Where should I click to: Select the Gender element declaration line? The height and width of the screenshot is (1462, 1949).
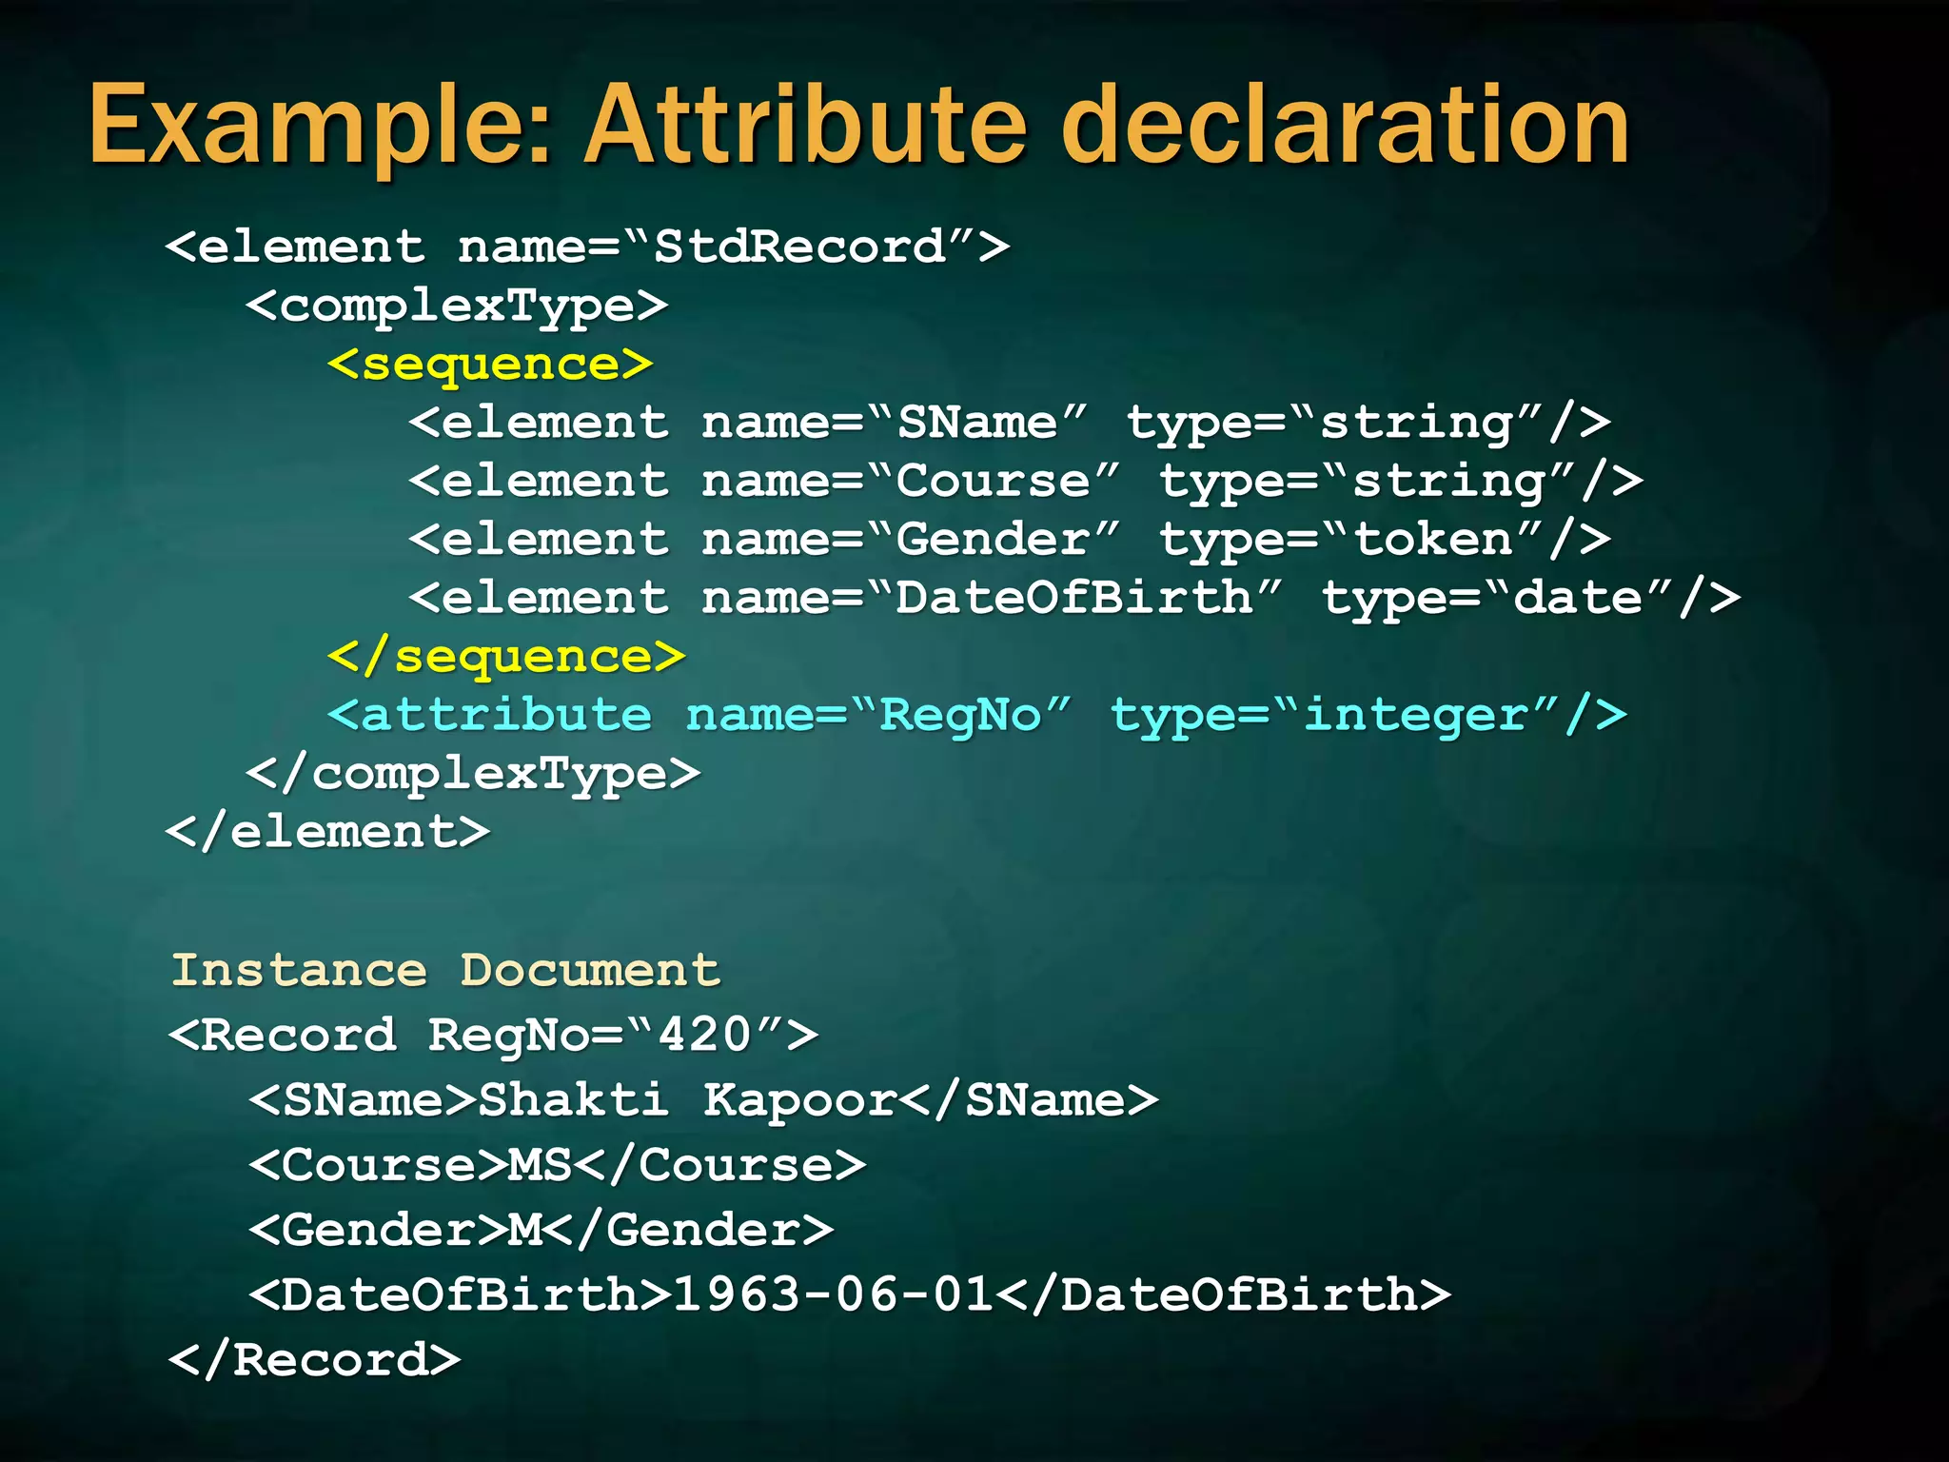(1010, 540)
